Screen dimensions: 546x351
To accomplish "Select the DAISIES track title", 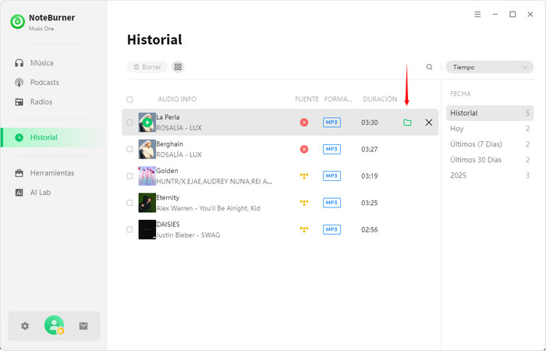I will pyautogui.click(x=168, y=225).
